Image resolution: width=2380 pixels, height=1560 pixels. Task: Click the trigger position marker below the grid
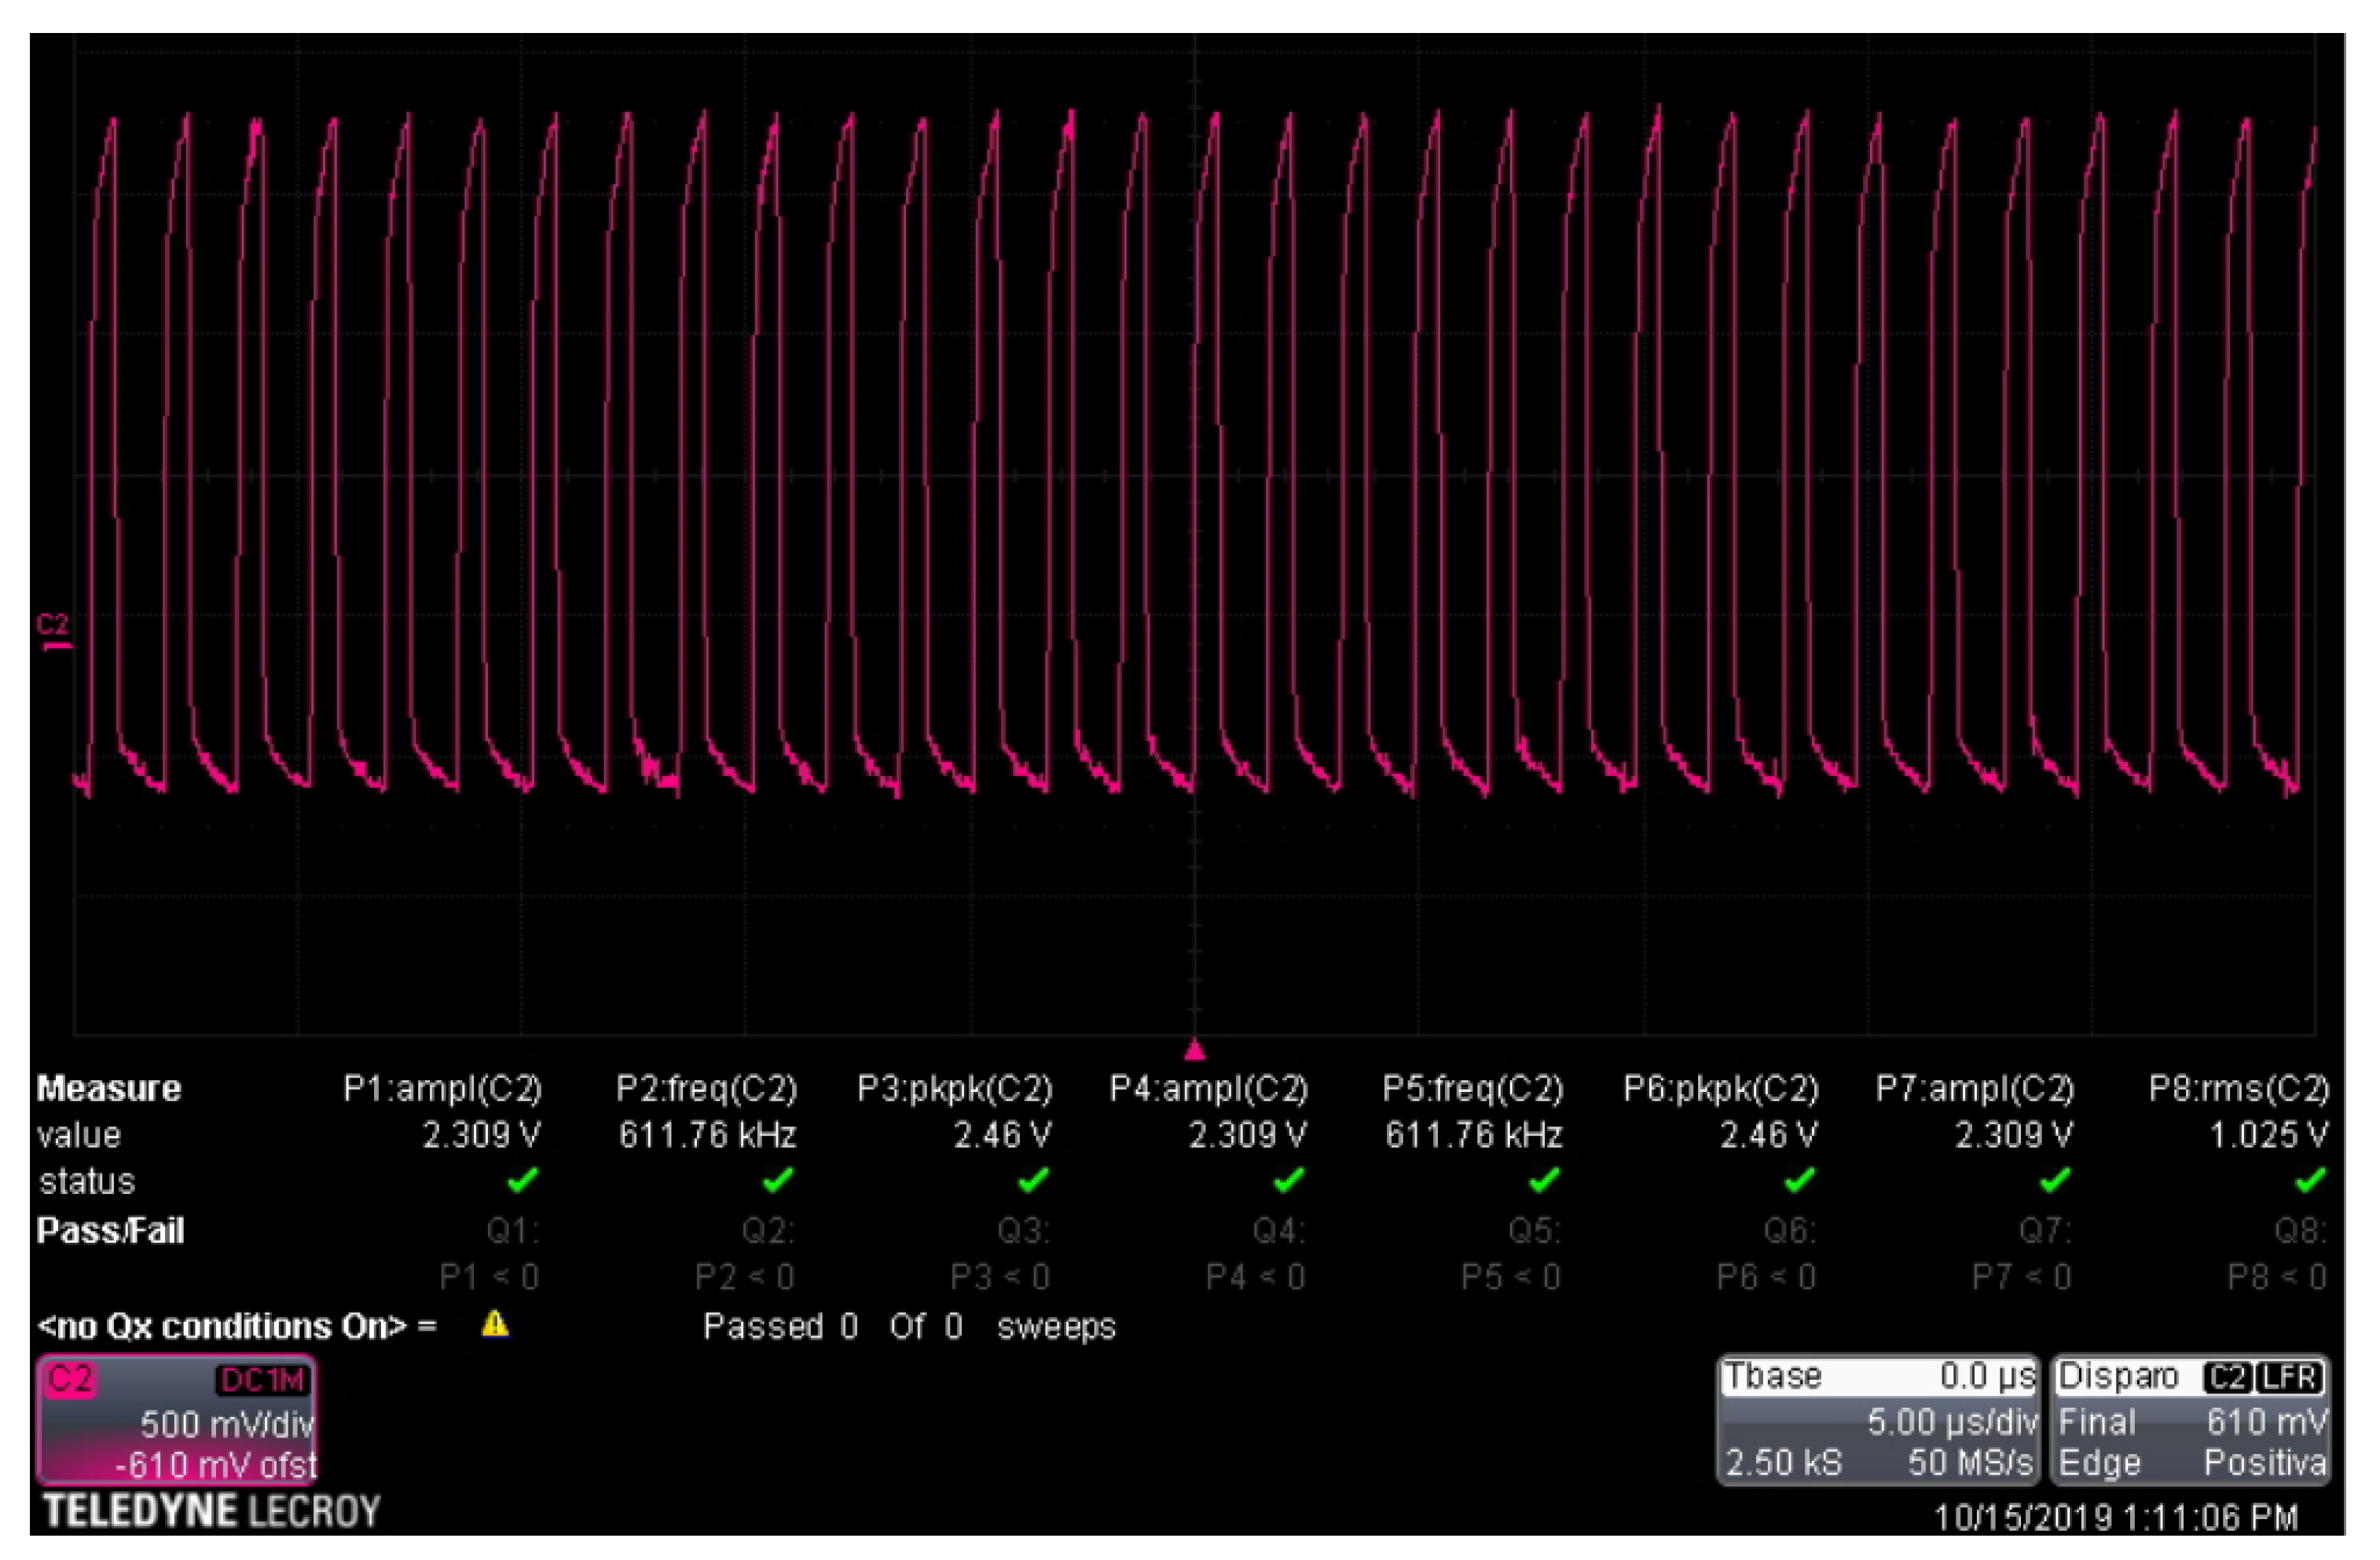(1194, 1052)
